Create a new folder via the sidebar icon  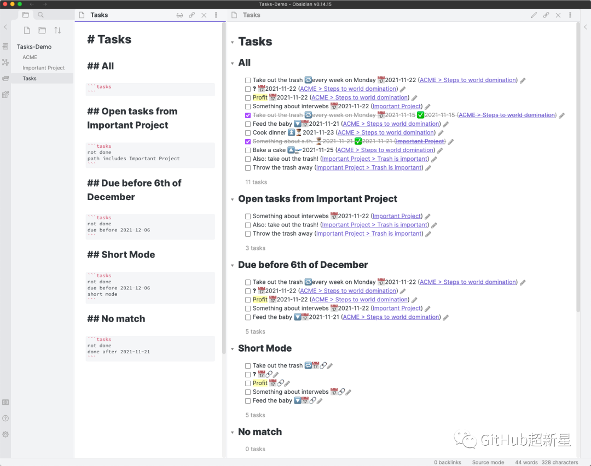(x=42, y=30)
